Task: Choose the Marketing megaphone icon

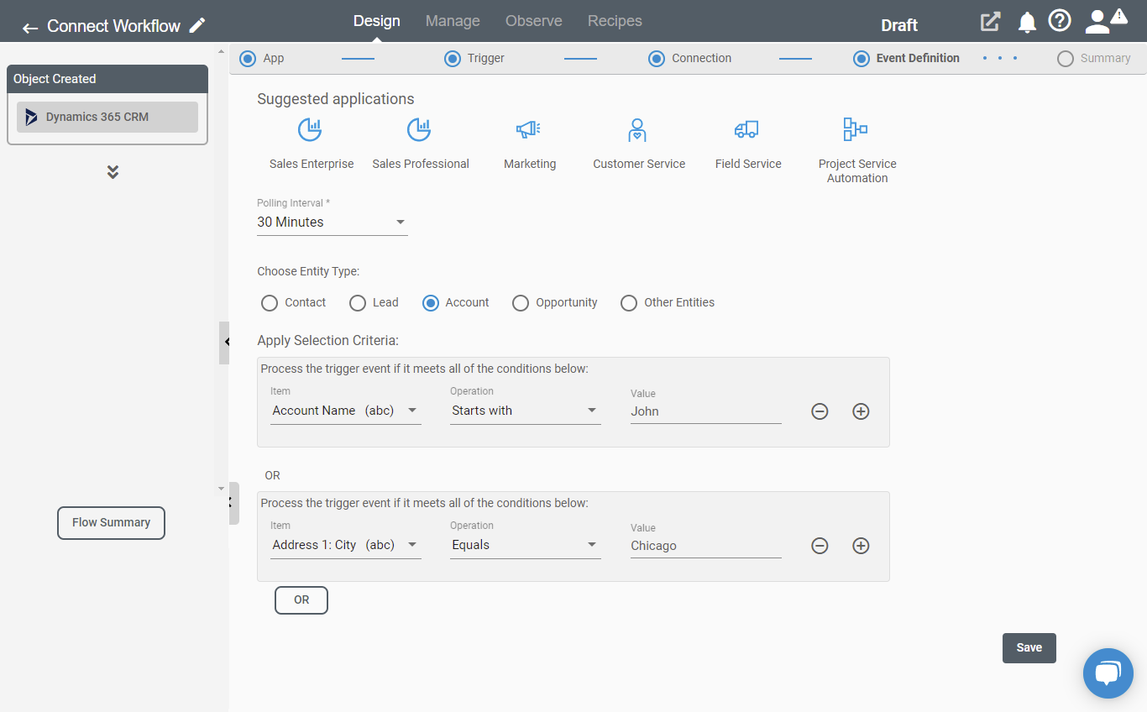Action: 528,129
